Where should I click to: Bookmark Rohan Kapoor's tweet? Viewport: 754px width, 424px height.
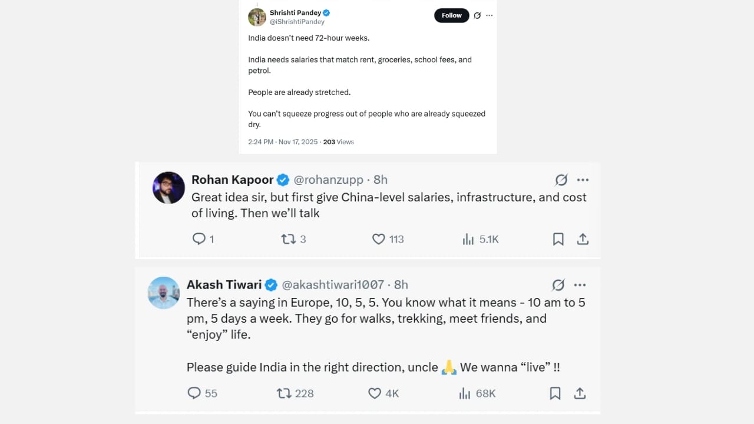click(x=558, y=238)
